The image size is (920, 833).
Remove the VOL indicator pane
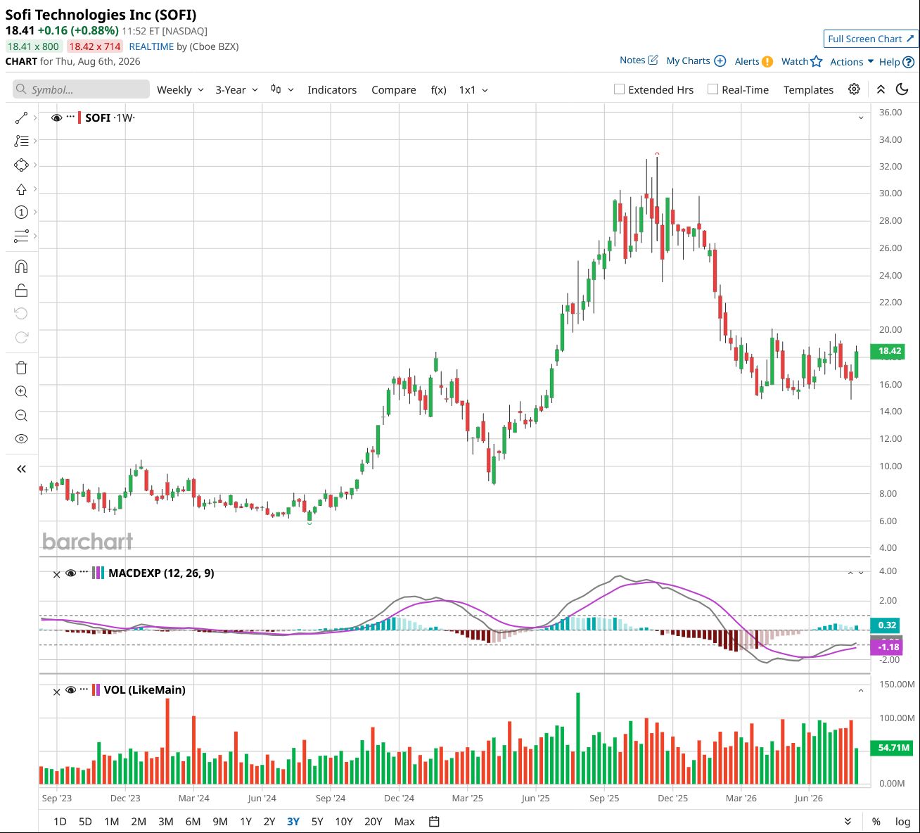click(57, 691)
